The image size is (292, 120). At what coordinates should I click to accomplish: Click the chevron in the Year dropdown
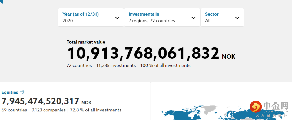tap(117, 18)
